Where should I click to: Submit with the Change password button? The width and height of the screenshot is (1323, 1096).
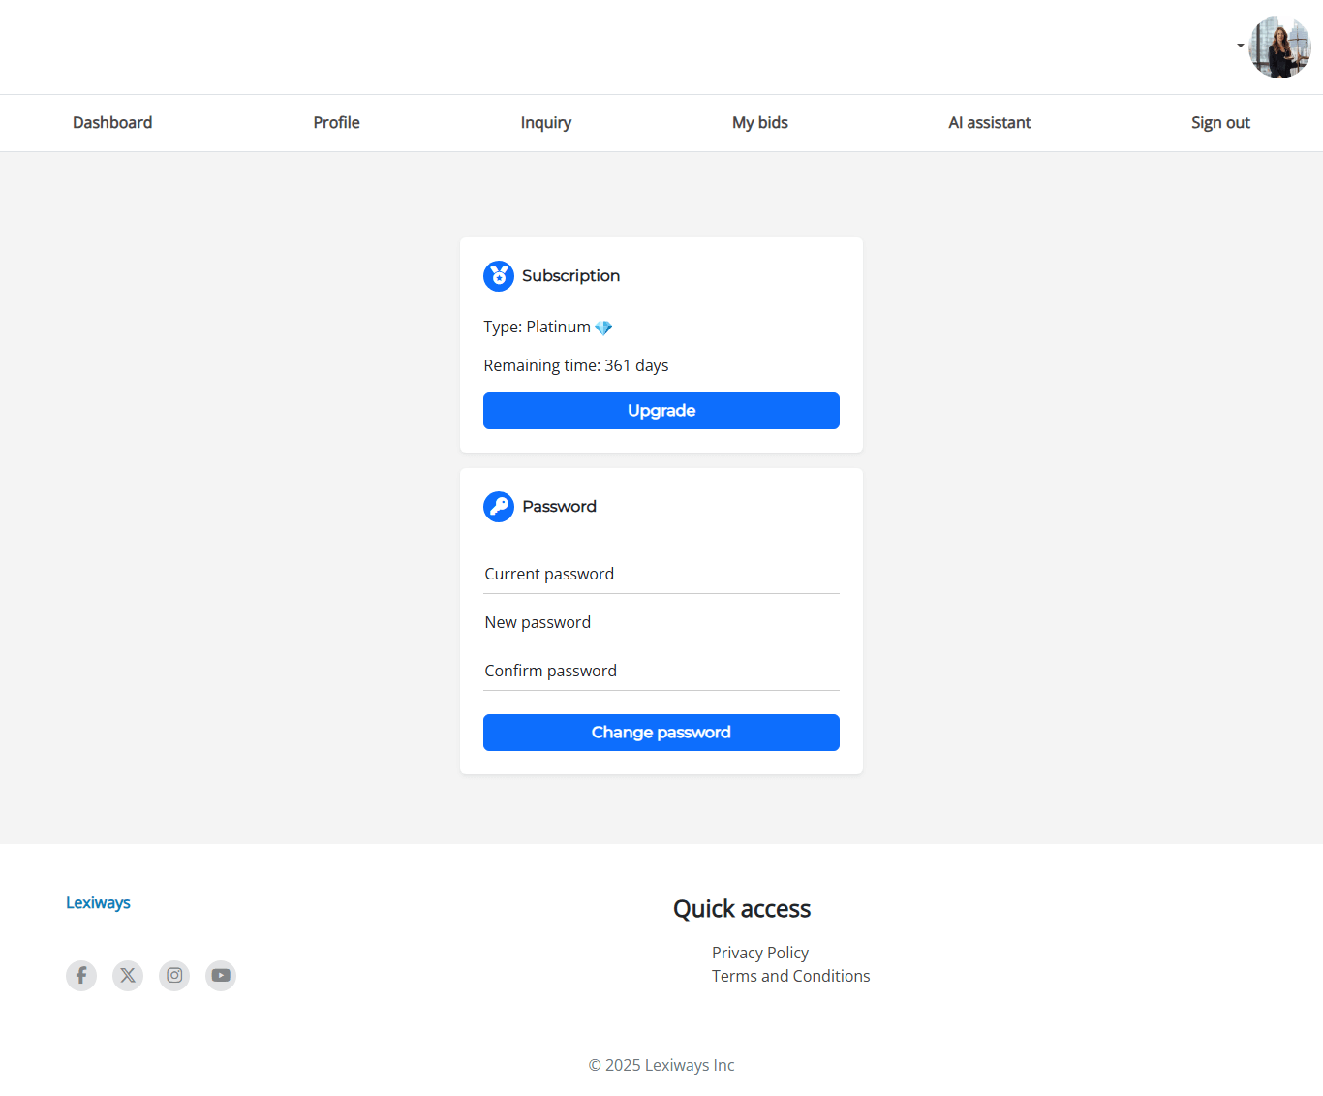click(x=661, y=733)
